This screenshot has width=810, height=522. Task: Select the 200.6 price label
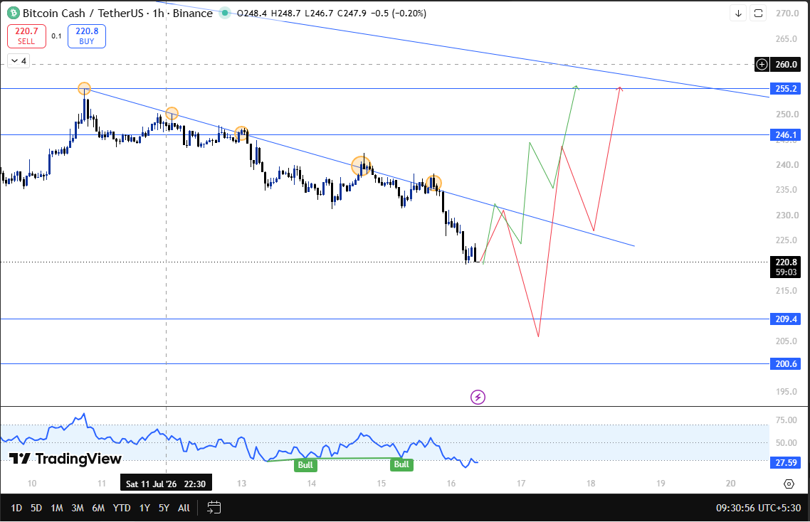[x=786, y=364]
